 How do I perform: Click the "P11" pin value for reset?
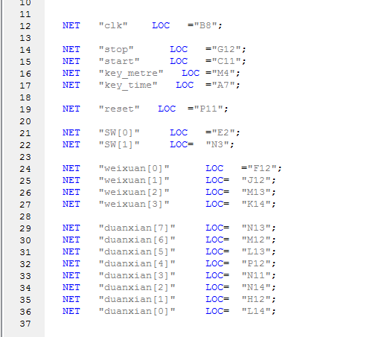coord(208,109)
